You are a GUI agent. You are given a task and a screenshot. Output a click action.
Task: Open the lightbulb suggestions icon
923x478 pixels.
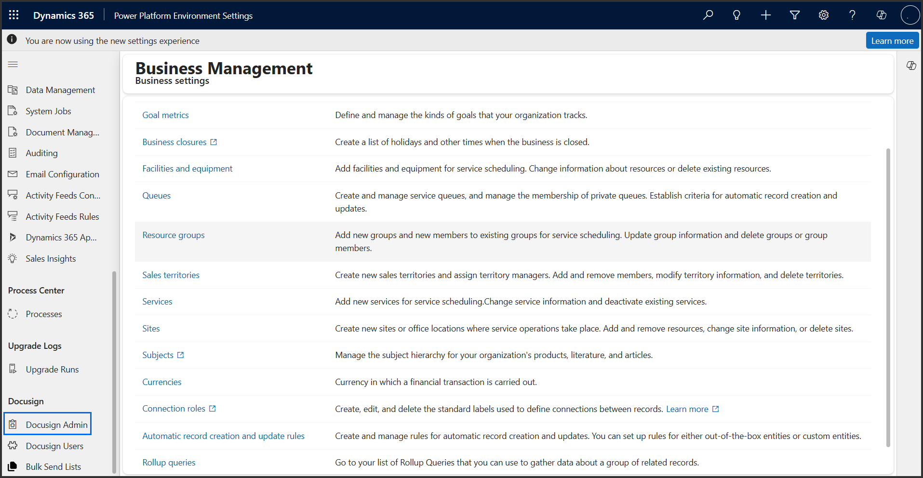pyautogui.click(x=736, y=15)
